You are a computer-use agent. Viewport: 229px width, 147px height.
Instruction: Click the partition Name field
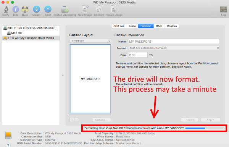click(x=174, y=42)
